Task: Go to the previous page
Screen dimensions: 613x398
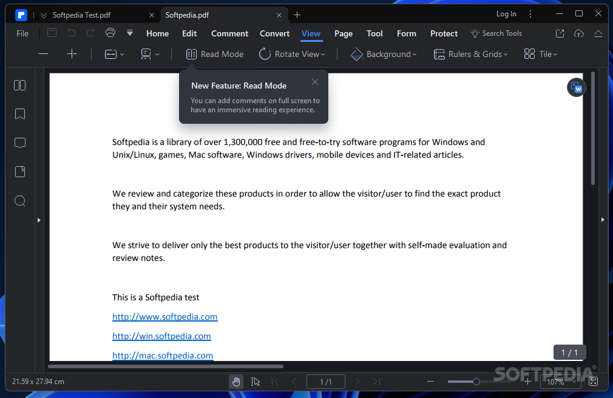Action: coord(294,382)
